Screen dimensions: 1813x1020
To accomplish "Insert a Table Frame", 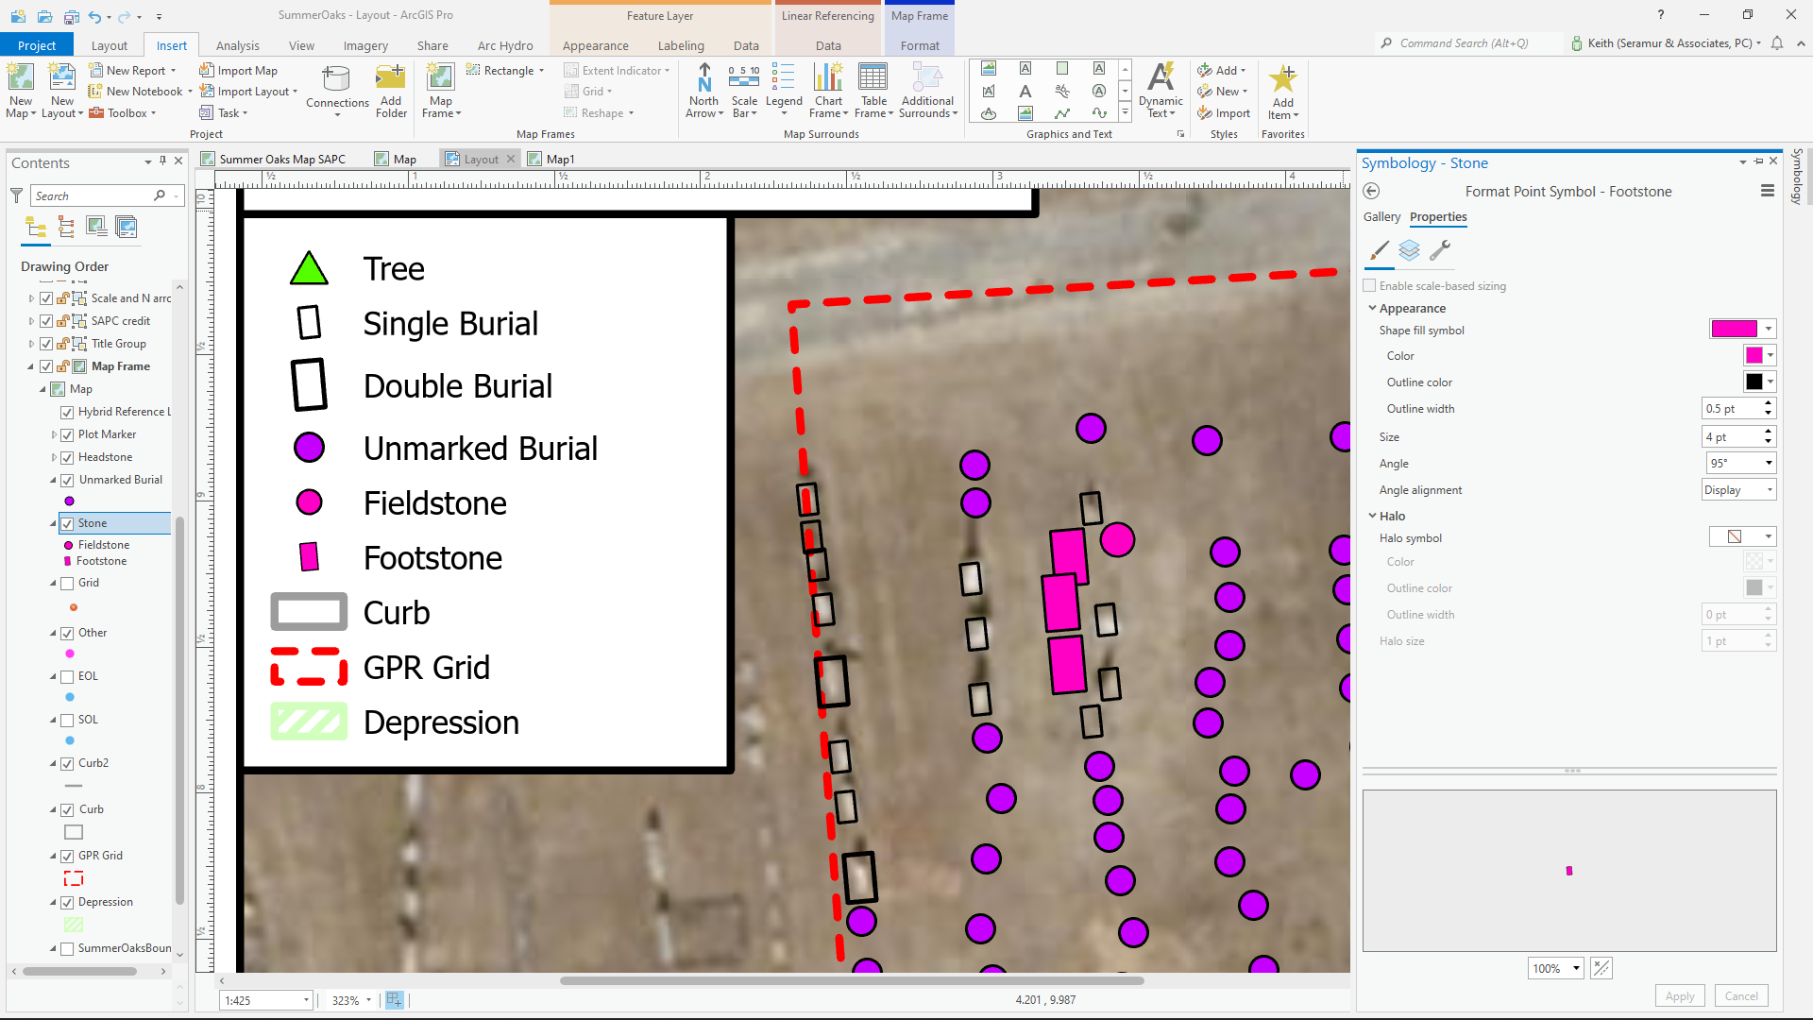I will (873, 90).
